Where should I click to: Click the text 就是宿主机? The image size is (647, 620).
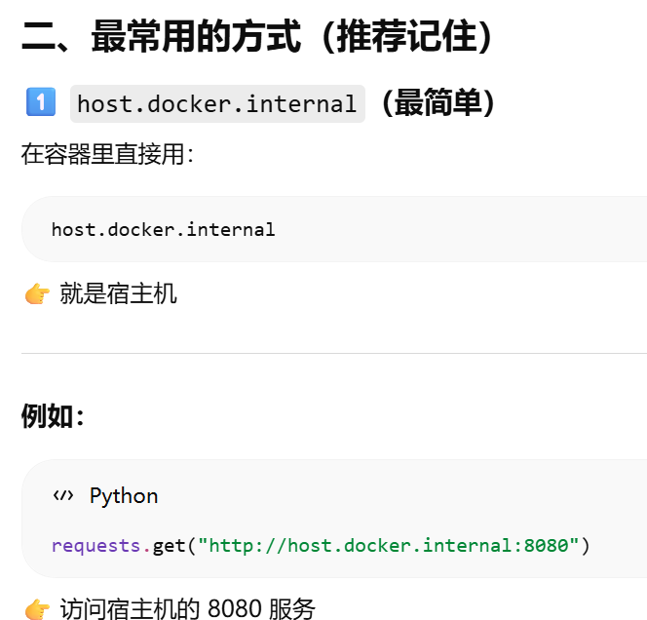[119, 293]
